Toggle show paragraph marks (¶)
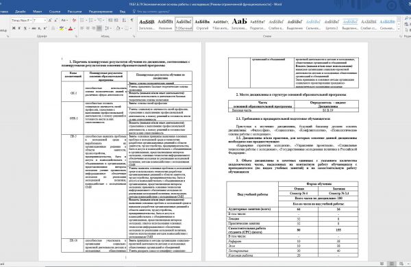 [132, 20]
